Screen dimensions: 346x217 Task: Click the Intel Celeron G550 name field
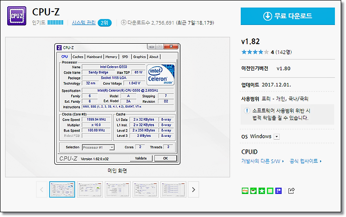click(113, 67)
